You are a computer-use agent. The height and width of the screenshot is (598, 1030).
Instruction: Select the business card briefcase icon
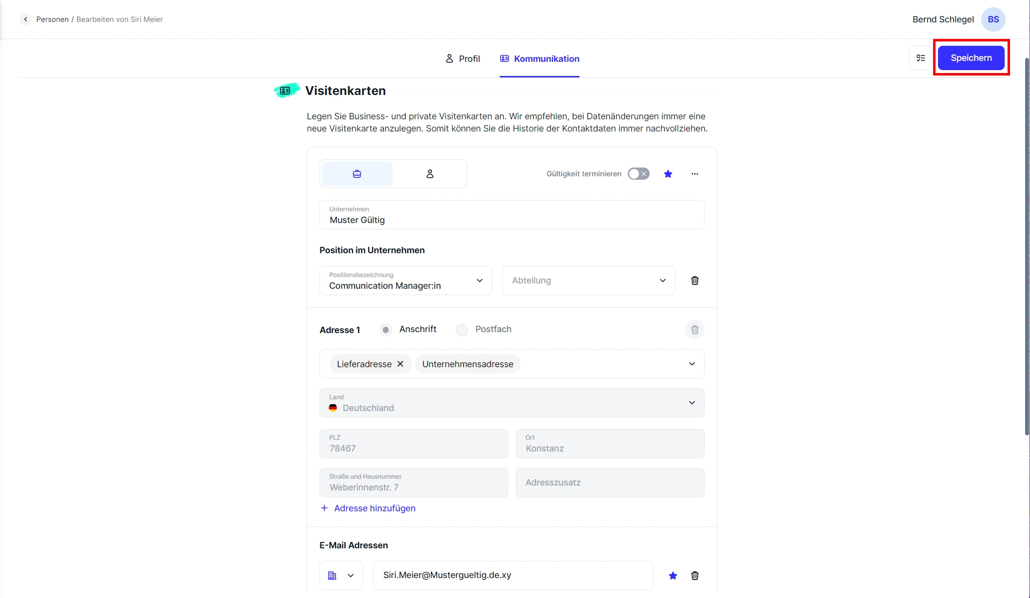pyautogui.click(x=357, y=174)
